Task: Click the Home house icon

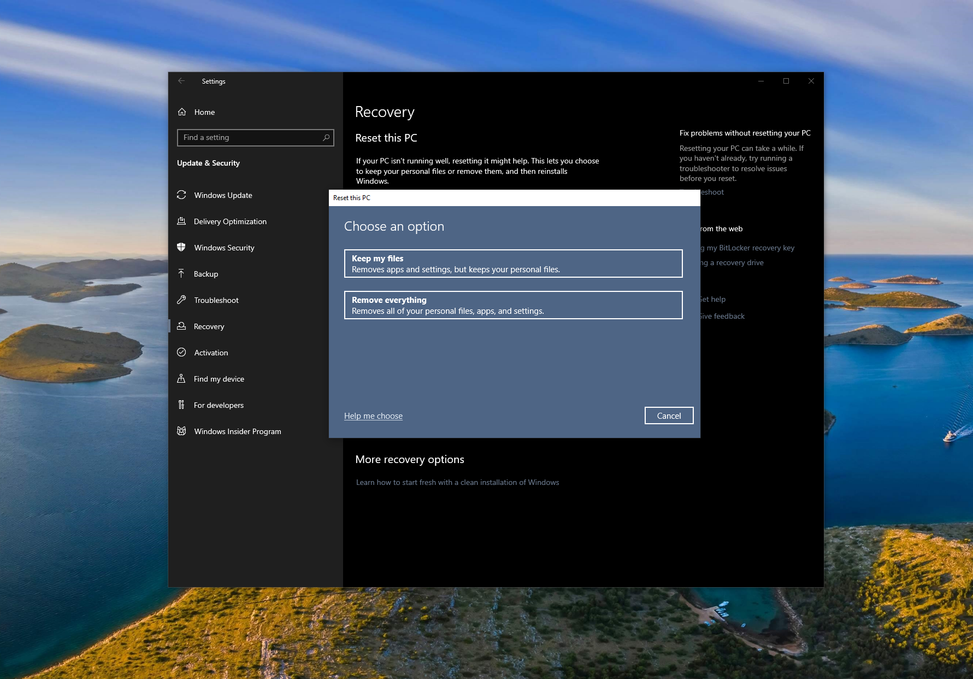Action: coord(182,112)
